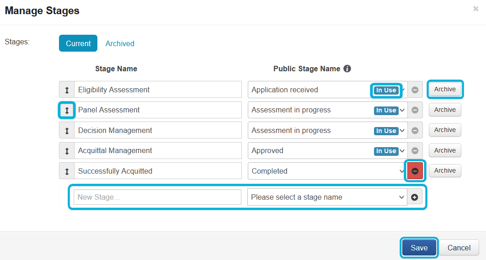Open the 'Please select a stage name' dropdown

click(327, 197)
